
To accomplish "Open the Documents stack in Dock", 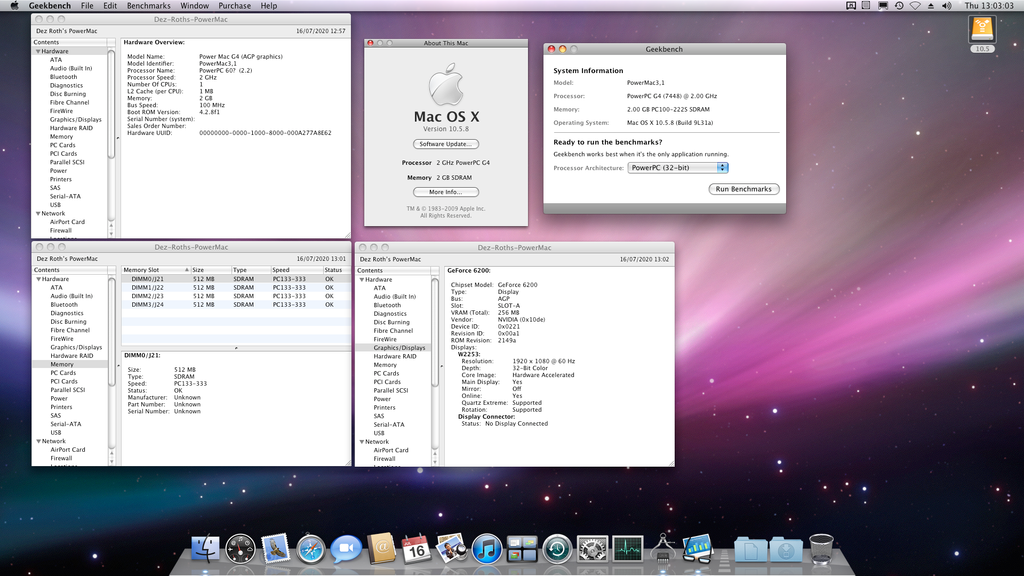I will coord(750,549).
